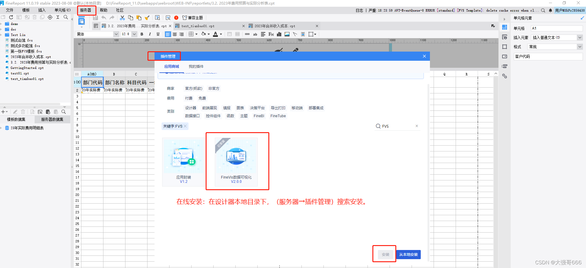Open the font color A swatch

pyautogui.click(x=215, y=34)
